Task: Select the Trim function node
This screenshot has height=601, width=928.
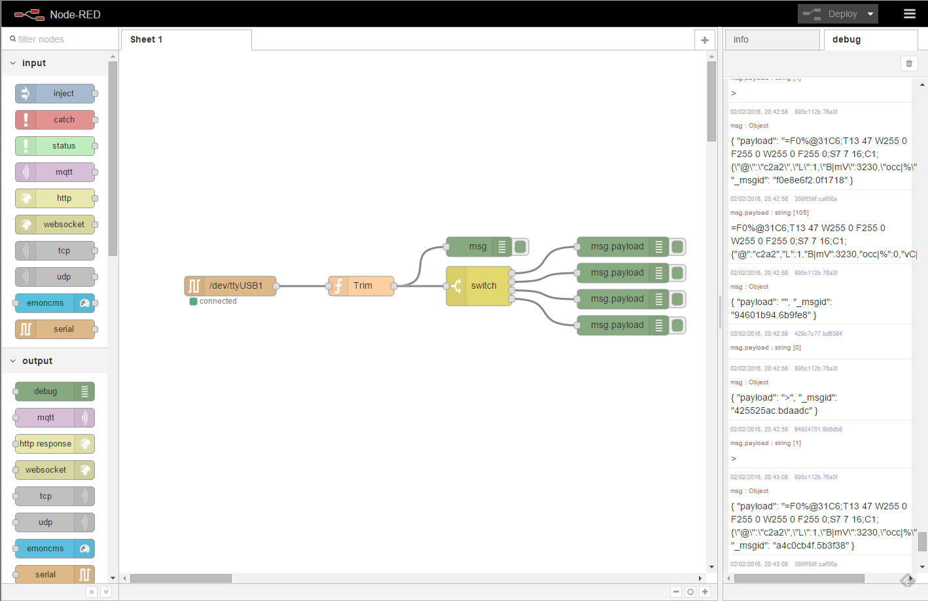Action: pyautogui.click(x=361, y=286)
